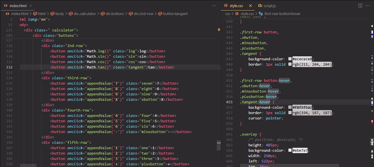The image size is (374, 167).
Task: Close the style.css tab
Action: pos(250,6)
